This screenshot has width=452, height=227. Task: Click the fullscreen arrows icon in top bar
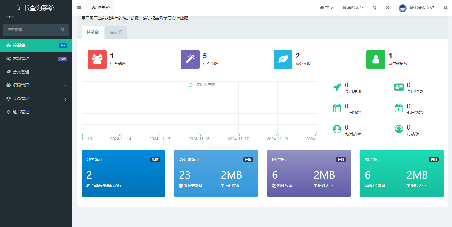pyautogui.click(x=387, y=8)
